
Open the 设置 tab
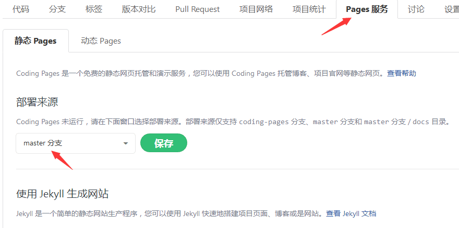[451, 9]
